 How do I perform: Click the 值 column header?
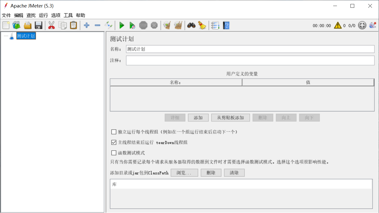coord(308,82)
